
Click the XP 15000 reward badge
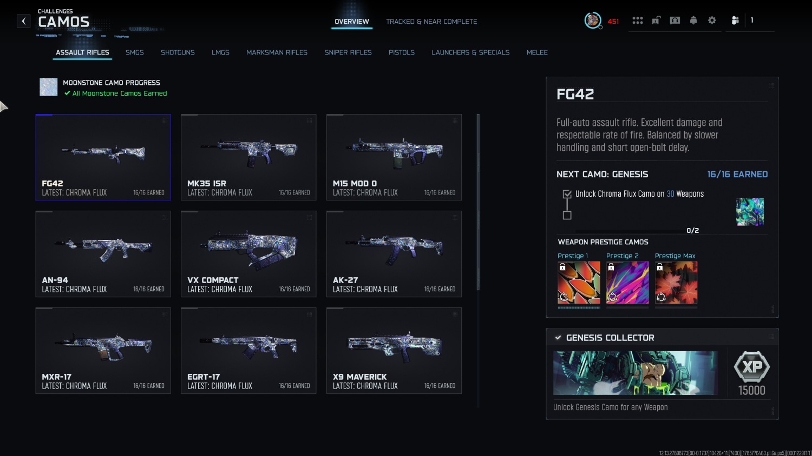coord(752,373)
